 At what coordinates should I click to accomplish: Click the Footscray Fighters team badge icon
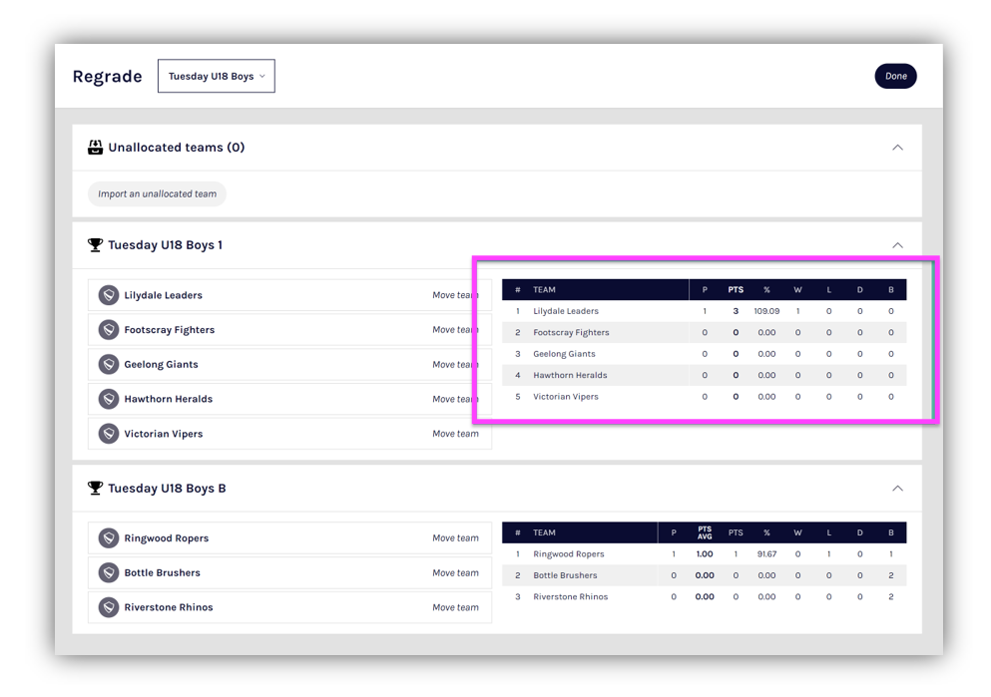point(109,330)
